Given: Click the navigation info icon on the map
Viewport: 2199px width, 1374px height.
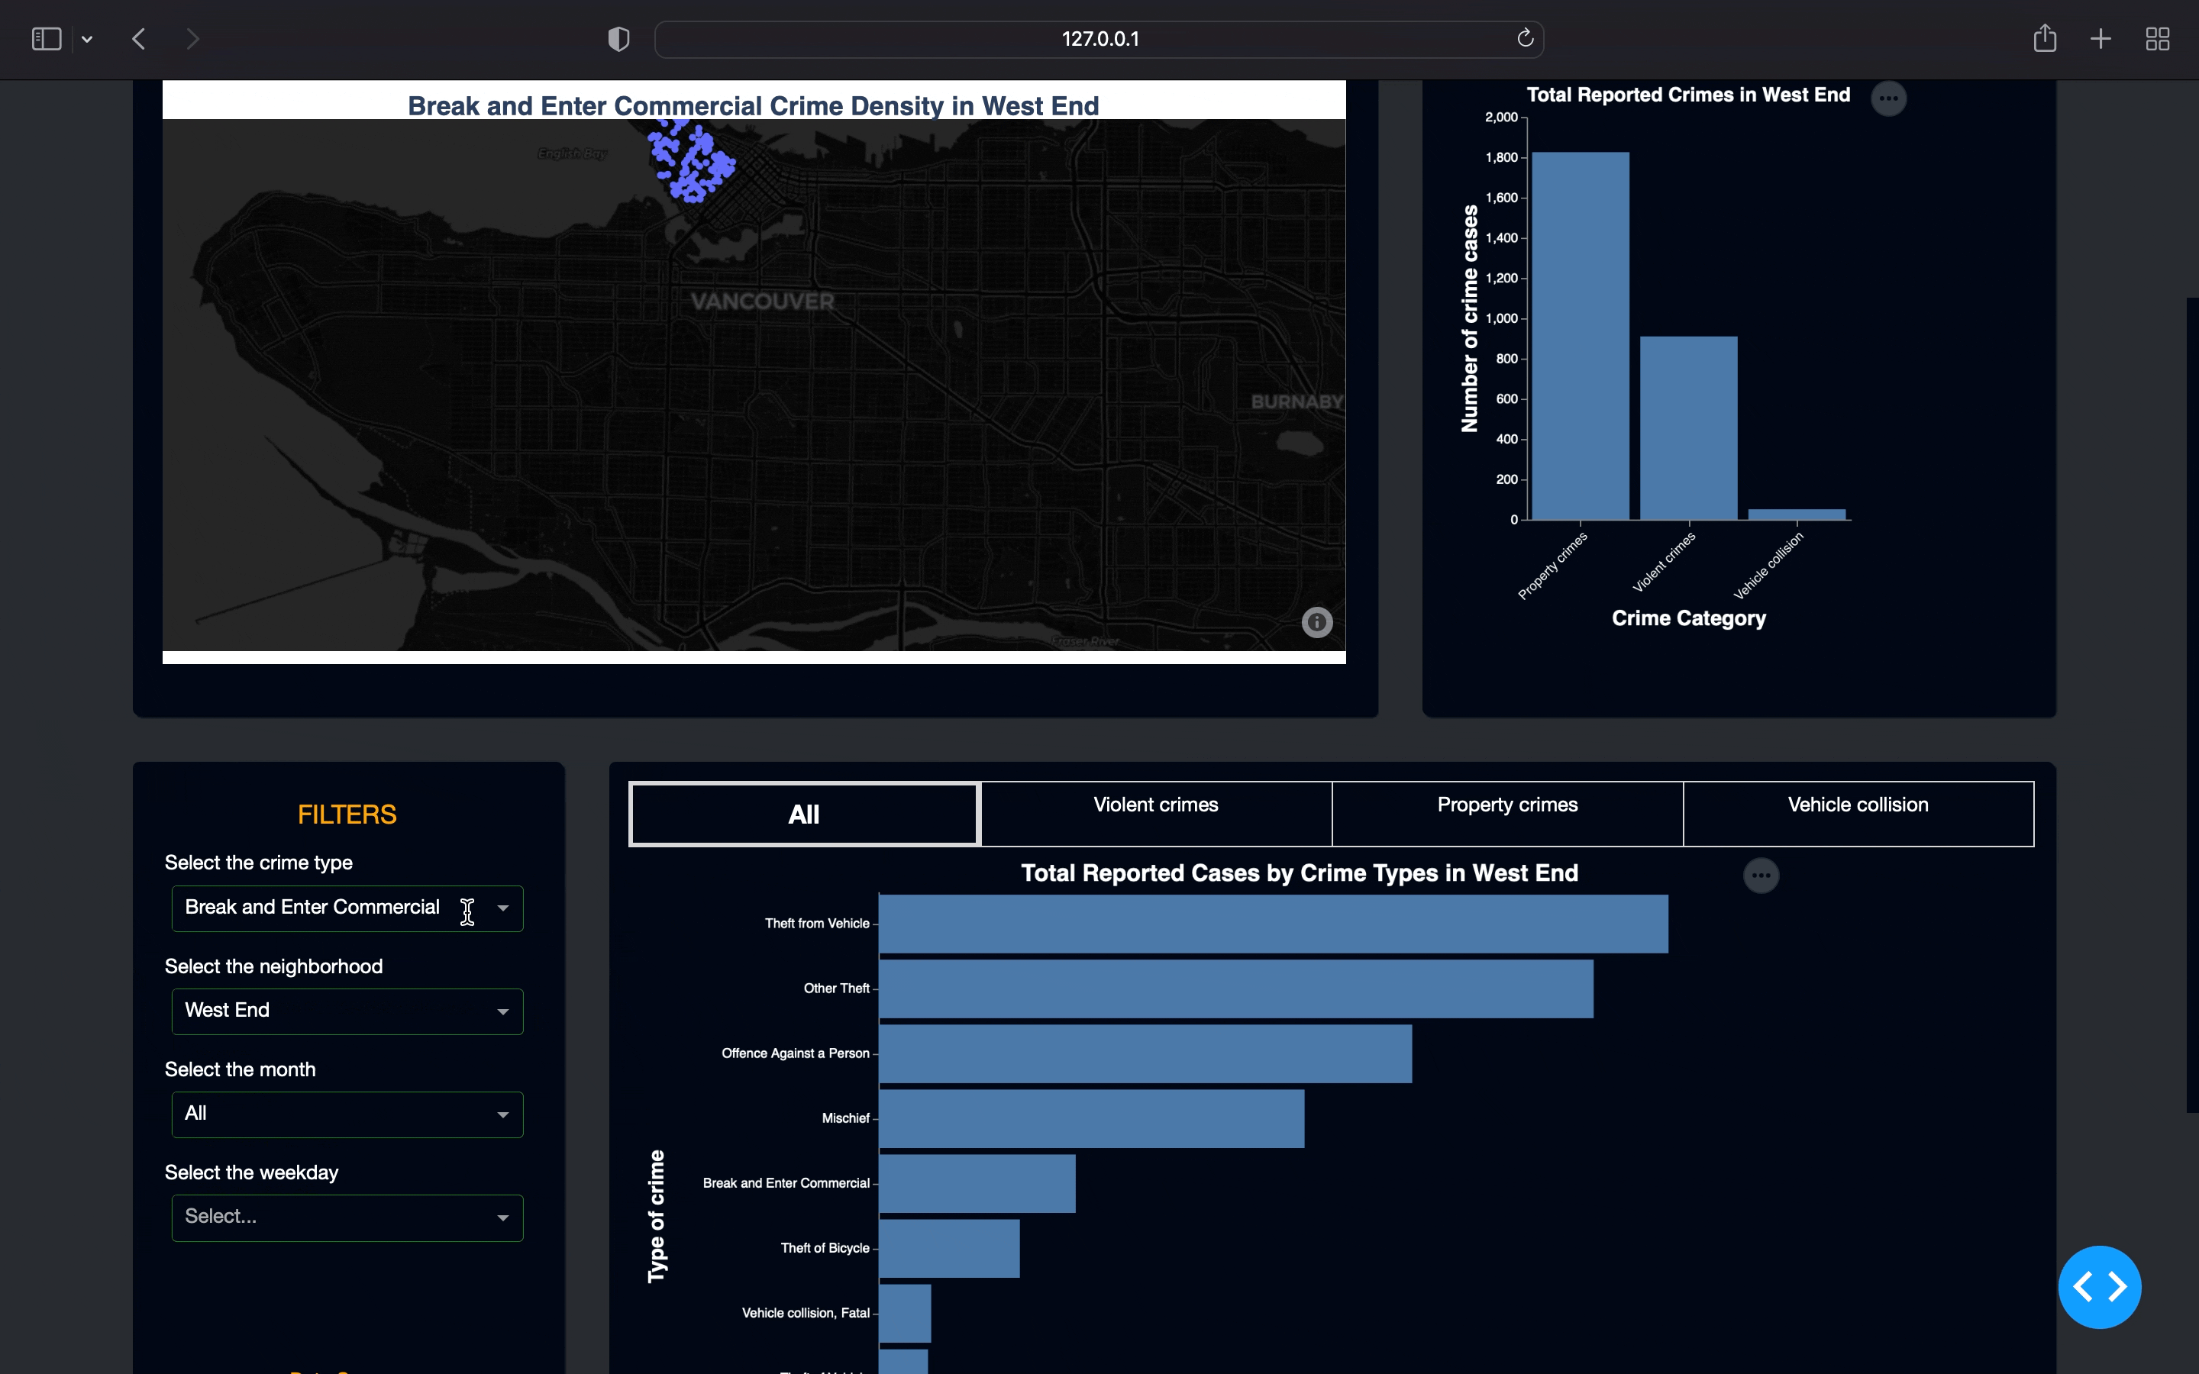Looking at the screenshot, I should (1317, 622).
